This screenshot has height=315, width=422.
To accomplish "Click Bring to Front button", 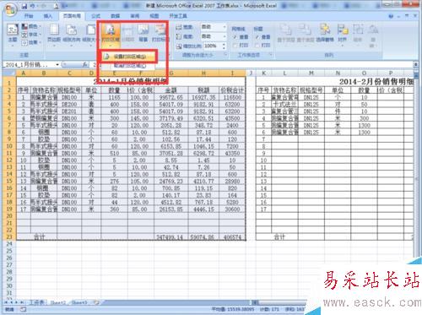I will coord(286,34).
